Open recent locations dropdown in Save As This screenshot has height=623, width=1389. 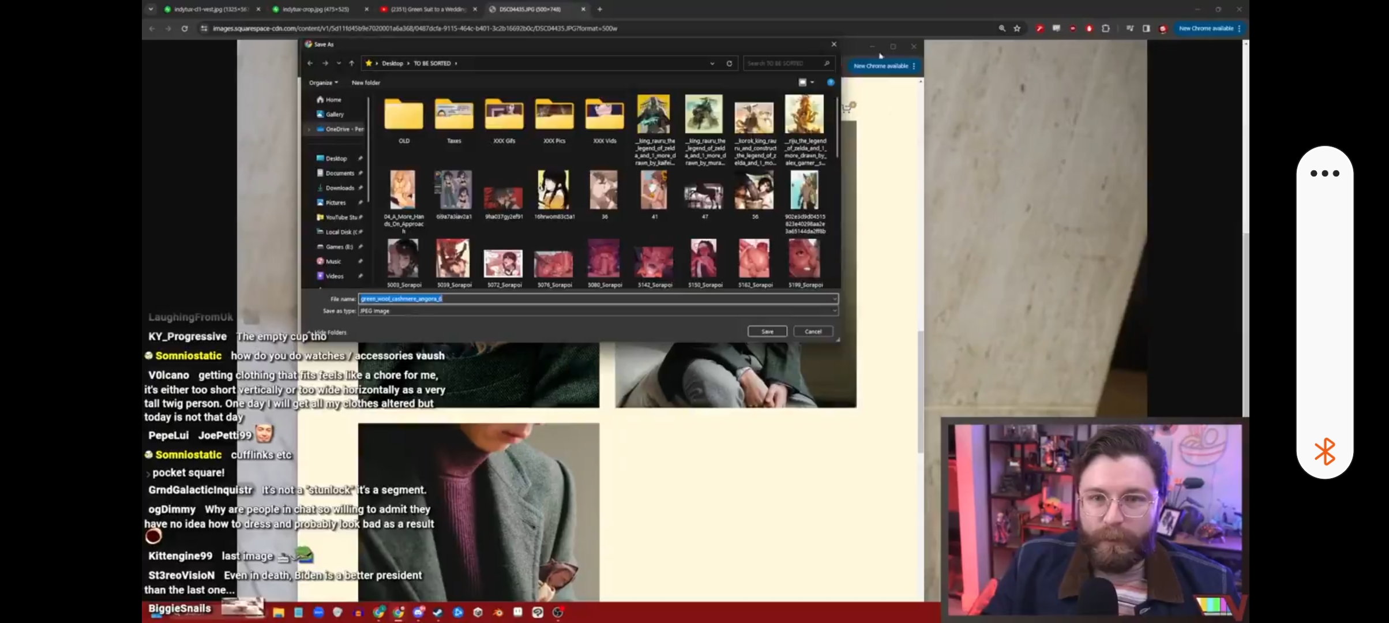coord(339,63)
